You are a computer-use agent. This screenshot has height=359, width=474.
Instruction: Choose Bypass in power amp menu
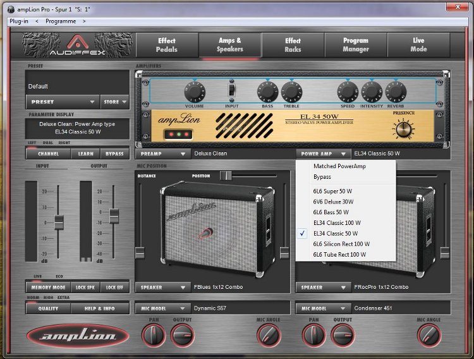coord(346,177)
